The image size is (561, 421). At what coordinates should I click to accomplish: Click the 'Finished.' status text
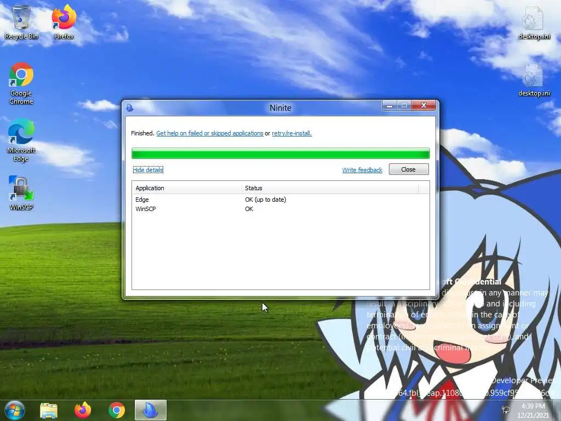tap(142, 133)
